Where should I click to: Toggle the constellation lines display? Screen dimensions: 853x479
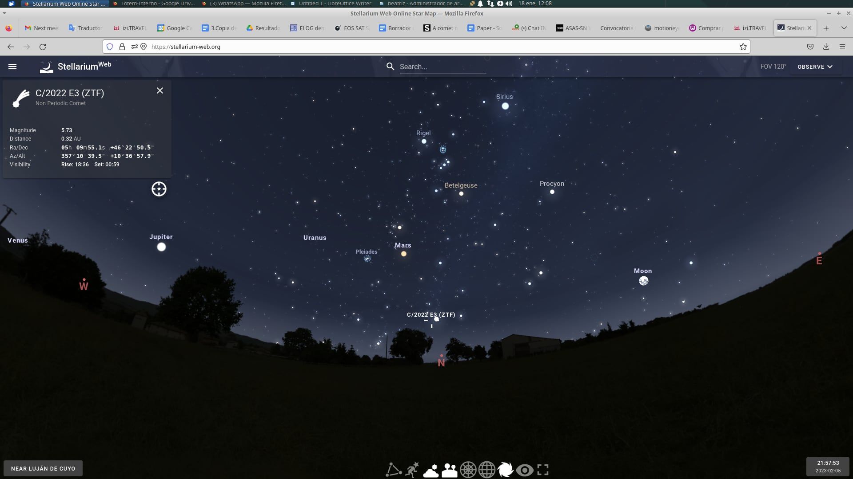tap(393, 470)
